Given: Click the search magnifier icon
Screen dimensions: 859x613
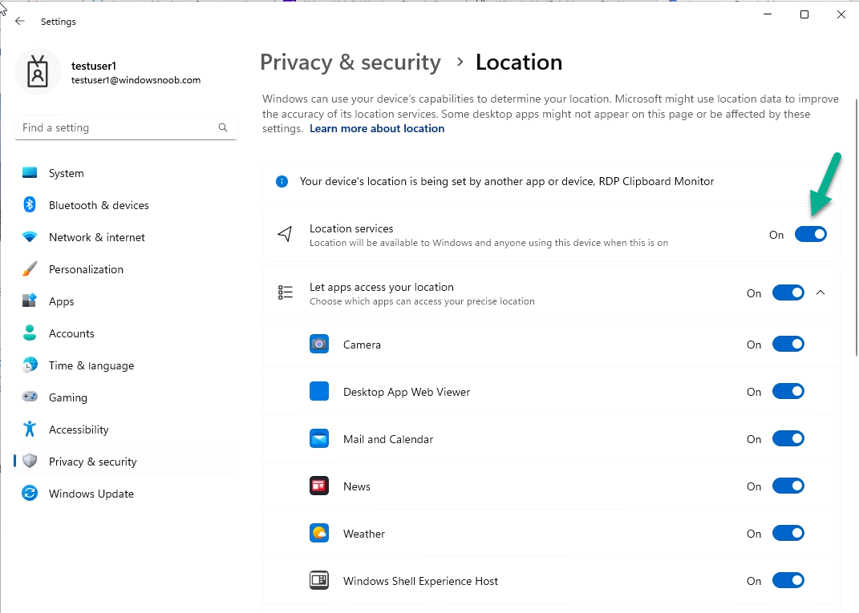Looking at the screenshot, I should [x=223, y=127].
